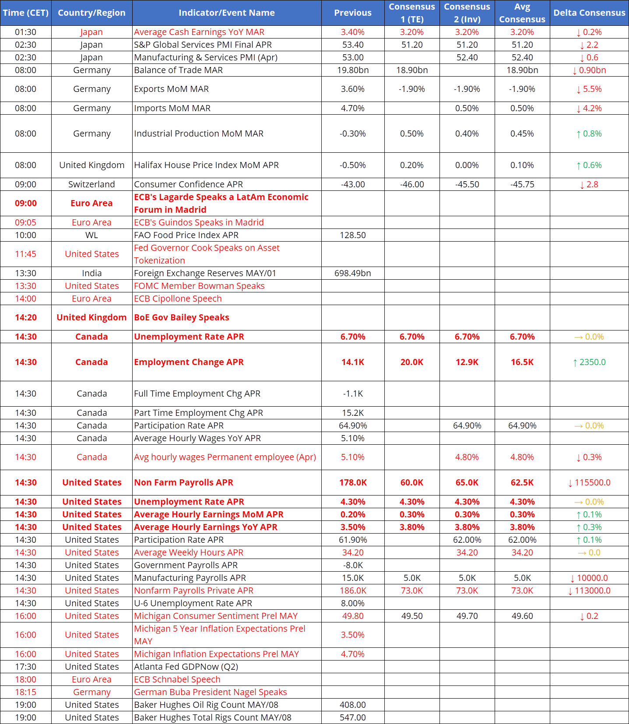Click the Delta Consensus column header
The image size is (629, 724).
coord(589,13)
